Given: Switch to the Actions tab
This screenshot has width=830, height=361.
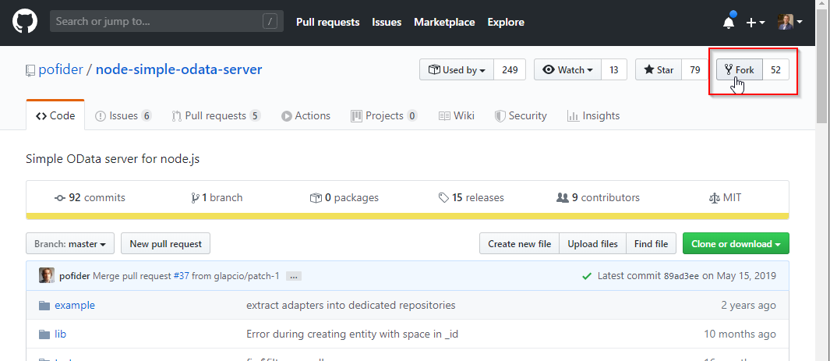Looking at the screenshot, I should pyautogui.click(x=306, y=115).
